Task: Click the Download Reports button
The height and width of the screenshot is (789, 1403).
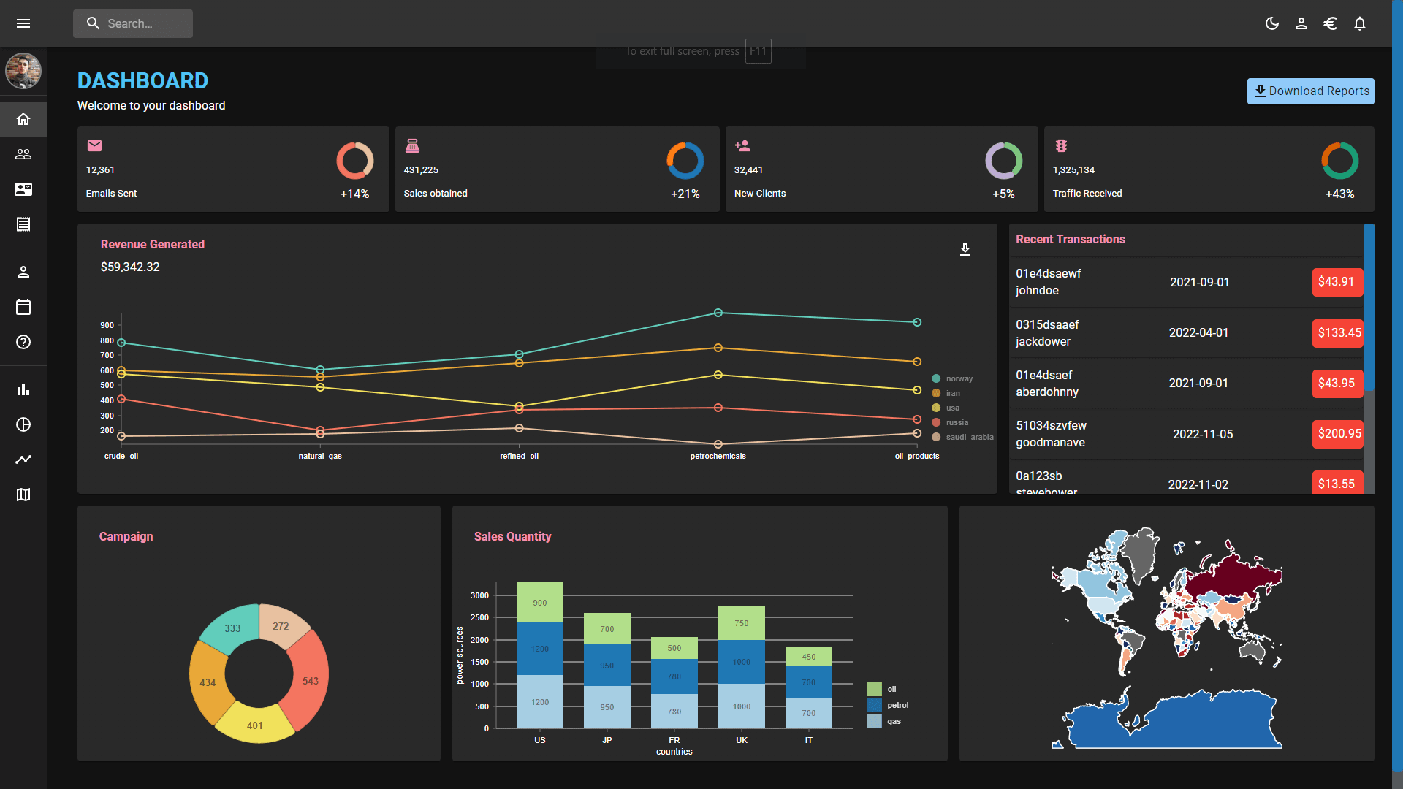Action: (1310, 91)
